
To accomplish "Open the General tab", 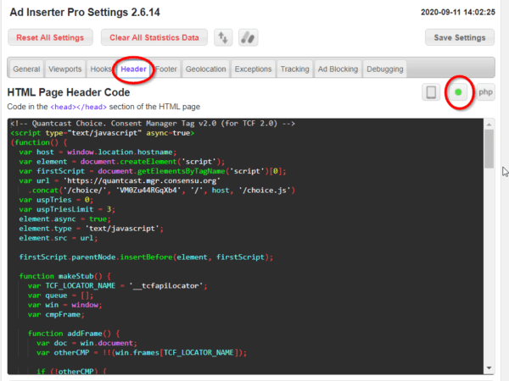I will coord(26,69).
